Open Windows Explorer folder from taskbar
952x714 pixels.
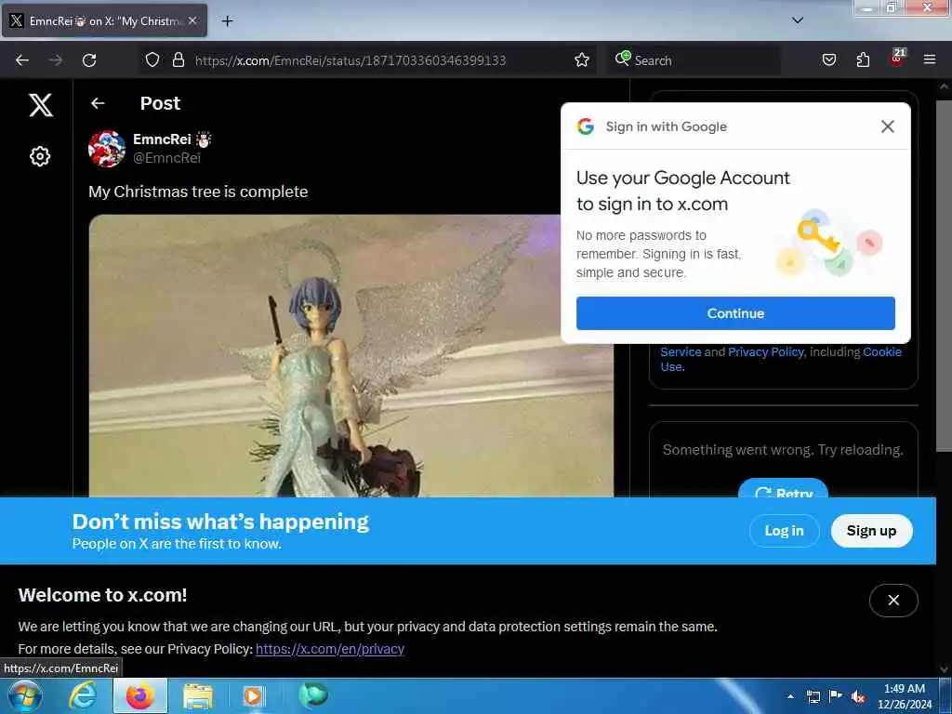(x=198, y=696)
